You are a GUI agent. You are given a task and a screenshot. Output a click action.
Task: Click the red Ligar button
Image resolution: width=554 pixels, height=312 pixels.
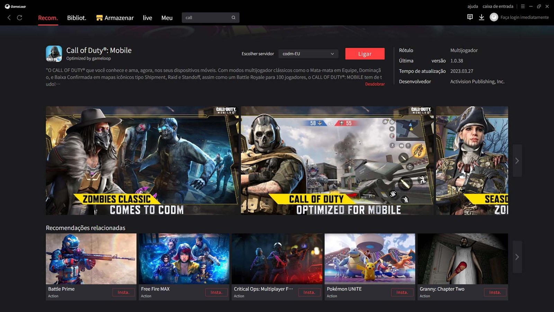point(365,54)
